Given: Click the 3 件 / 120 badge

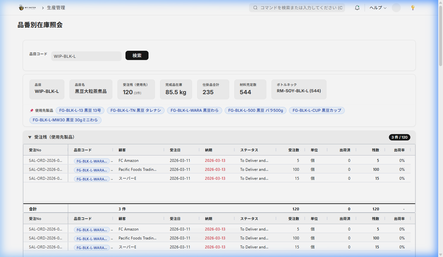Looking at the screenshot, I should tap(400, 137).
